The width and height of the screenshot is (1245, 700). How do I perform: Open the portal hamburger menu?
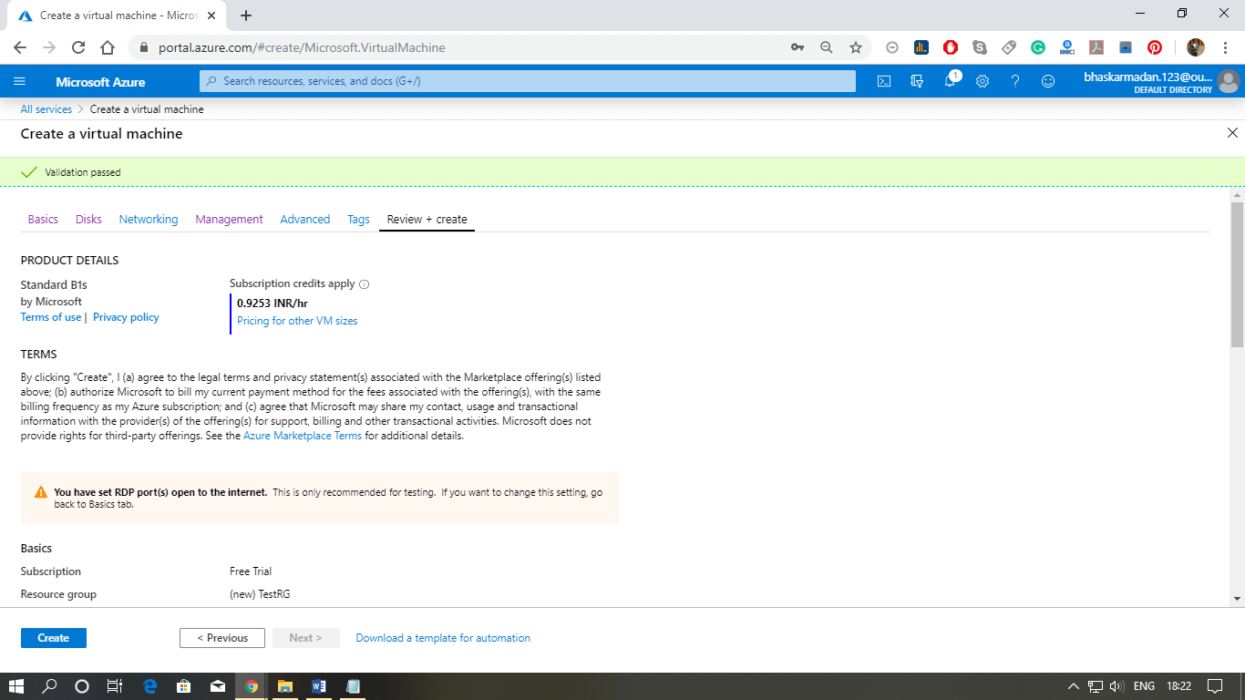point(19,81)
